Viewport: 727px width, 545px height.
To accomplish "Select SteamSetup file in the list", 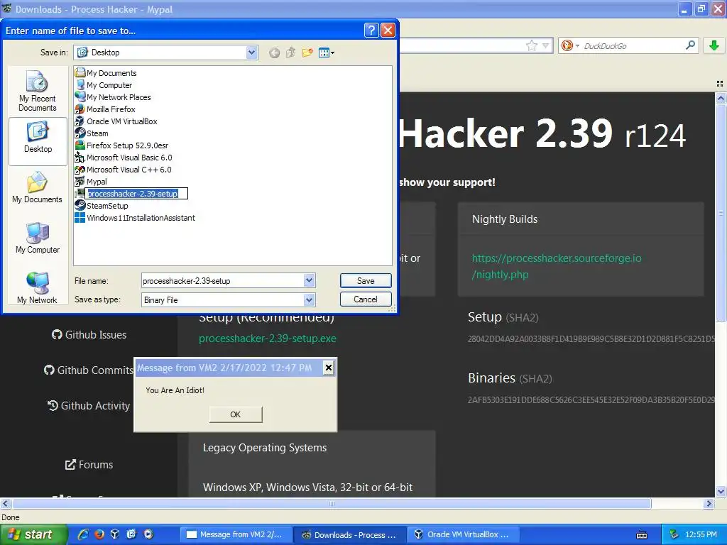I will [x=102, y=205].
